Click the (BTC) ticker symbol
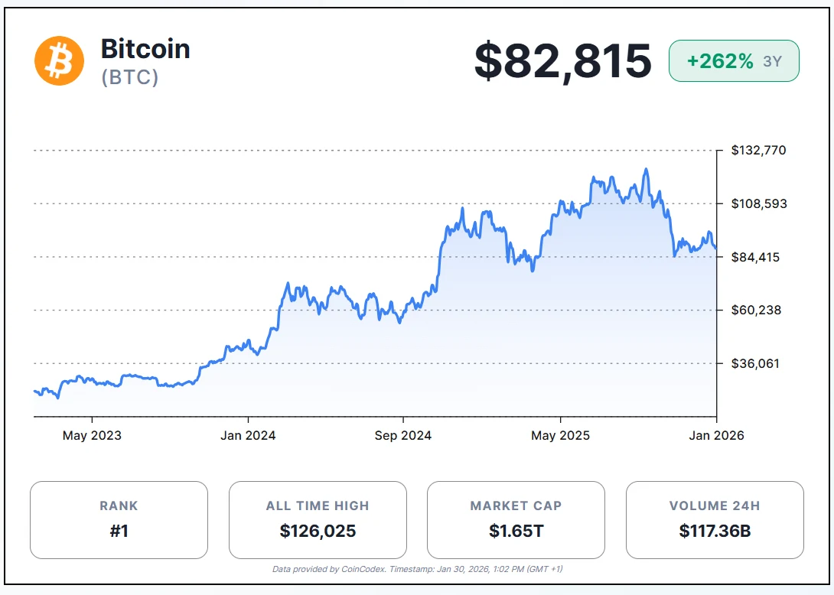Screen dimensions: 834x595 [x=130, y=77]
